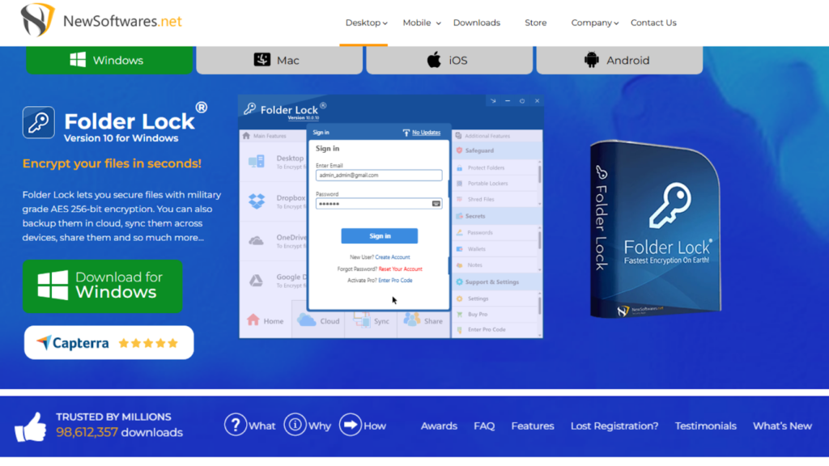Image resolution: width=829 pixels, height=466 pixels.
Task: Click the thumbs up Trusted icon
Action: pyautogui.click(x=31, y=426)
